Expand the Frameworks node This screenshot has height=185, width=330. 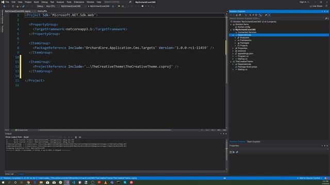click(236, 40)
